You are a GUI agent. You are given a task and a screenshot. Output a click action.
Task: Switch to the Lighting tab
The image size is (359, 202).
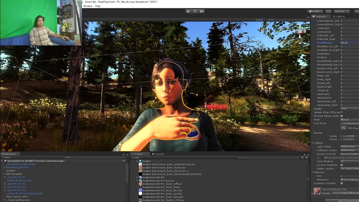[339, 17]
